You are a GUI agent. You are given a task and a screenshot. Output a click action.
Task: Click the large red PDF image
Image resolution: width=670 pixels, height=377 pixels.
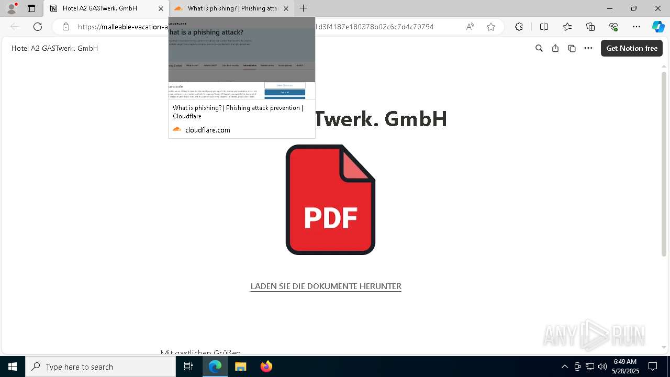pyautogui.click(x=330, y=199)
